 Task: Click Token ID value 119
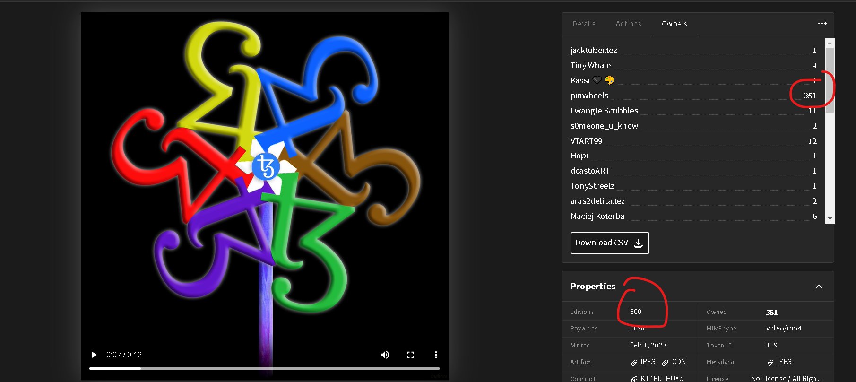click(772, 345)
